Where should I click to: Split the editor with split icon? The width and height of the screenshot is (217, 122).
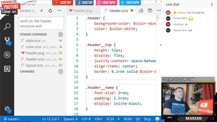click(x=150, y=11)
